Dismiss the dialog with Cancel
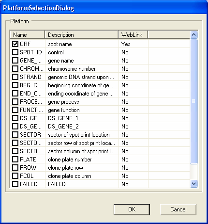Screen dimensions: 208x224 coord(178,209)
